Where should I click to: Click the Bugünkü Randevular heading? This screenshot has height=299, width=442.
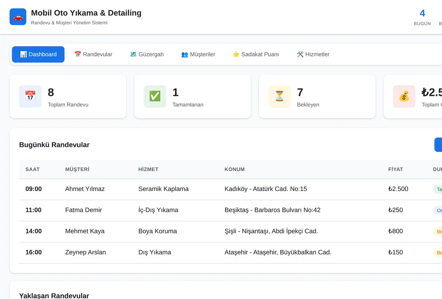coord(54,145)
